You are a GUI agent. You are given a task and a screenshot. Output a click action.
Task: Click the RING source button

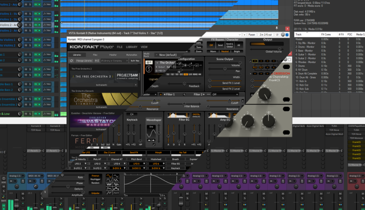tap(195, 74)
